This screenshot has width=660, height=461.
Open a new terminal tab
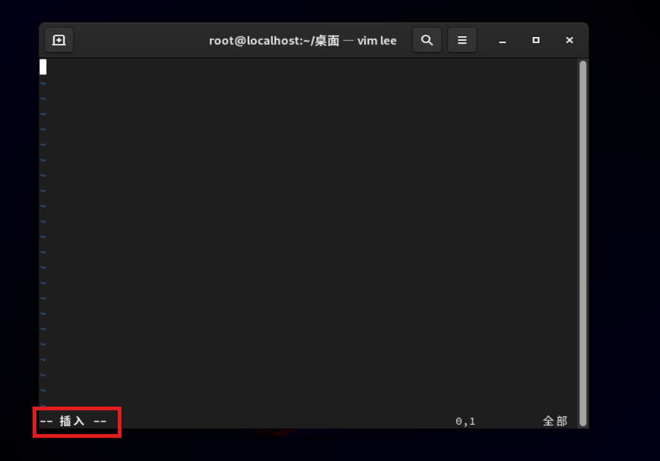(x=59, y=41)
